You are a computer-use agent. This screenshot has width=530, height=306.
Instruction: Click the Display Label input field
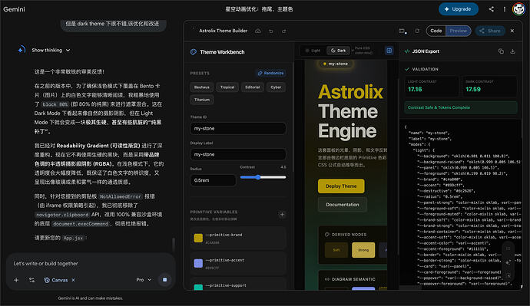238,154
